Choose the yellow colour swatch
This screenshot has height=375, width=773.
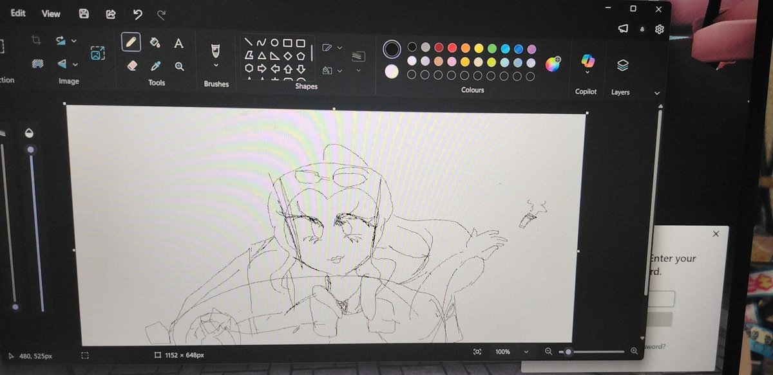[479, 48]
